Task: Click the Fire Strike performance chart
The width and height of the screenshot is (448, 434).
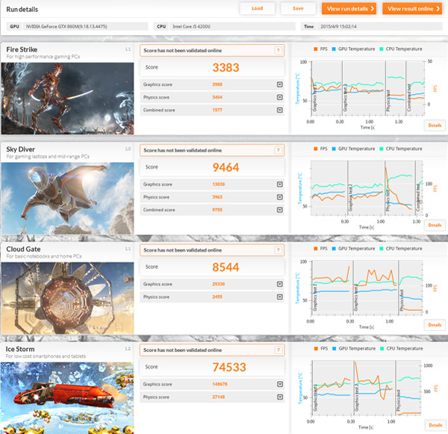Action: 368,88
